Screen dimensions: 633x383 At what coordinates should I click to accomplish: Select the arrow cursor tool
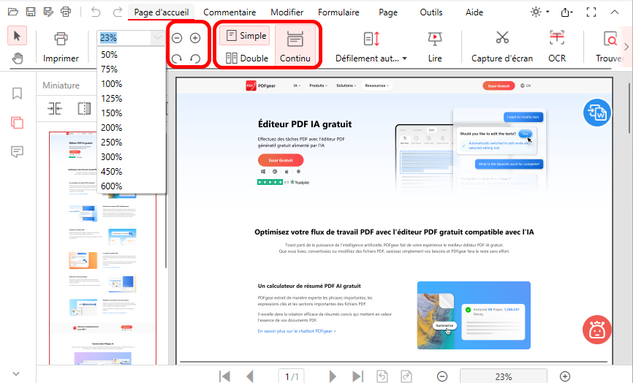click(x=17, y=36)
